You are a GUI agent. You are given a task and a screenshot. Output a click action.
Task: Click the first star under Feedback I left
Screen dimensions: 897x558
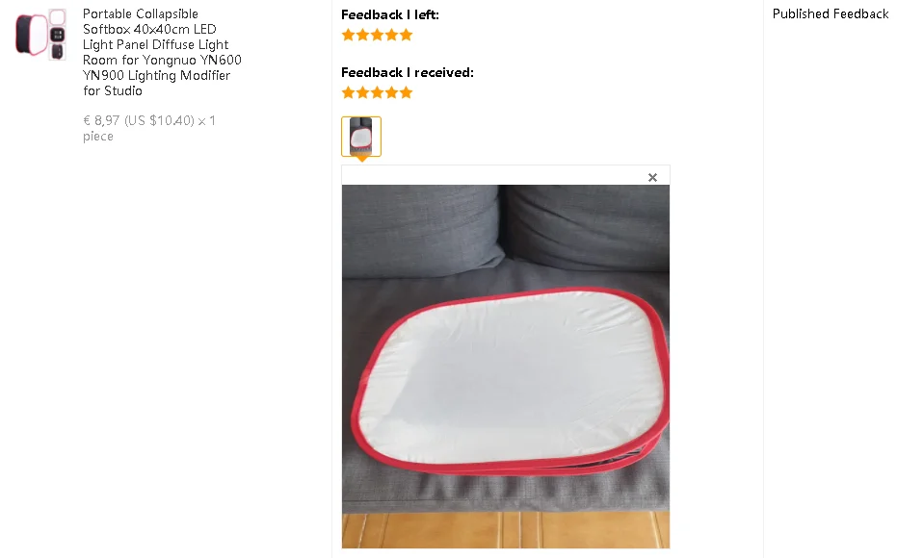click(349, 36)
